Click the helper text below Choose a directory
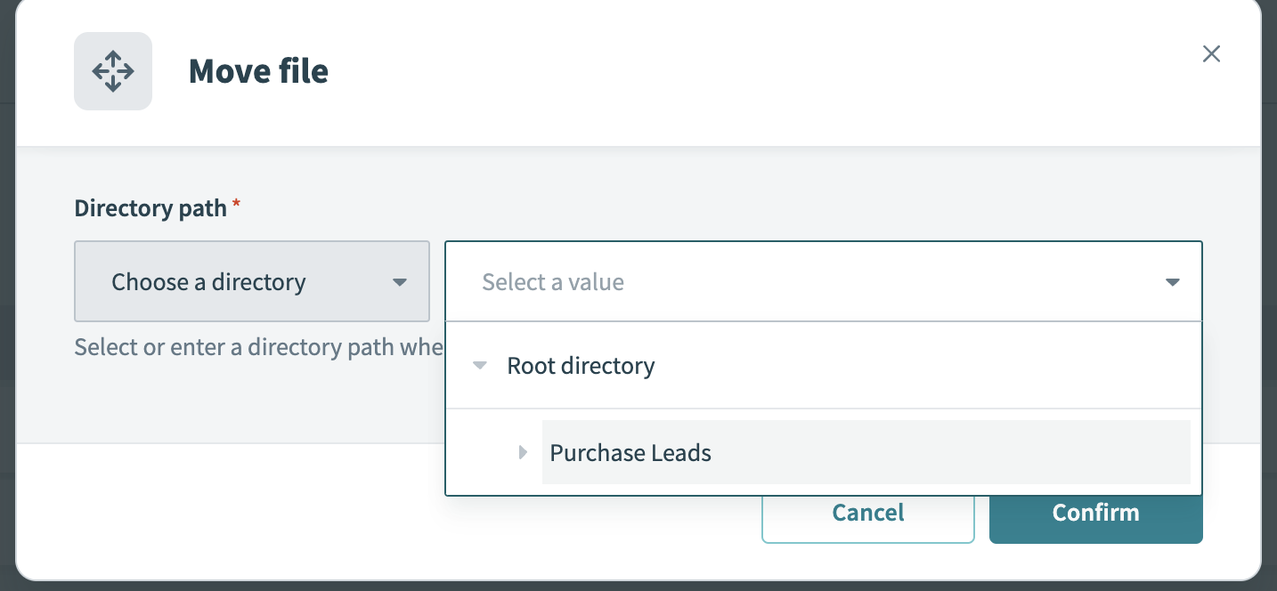 258,346
